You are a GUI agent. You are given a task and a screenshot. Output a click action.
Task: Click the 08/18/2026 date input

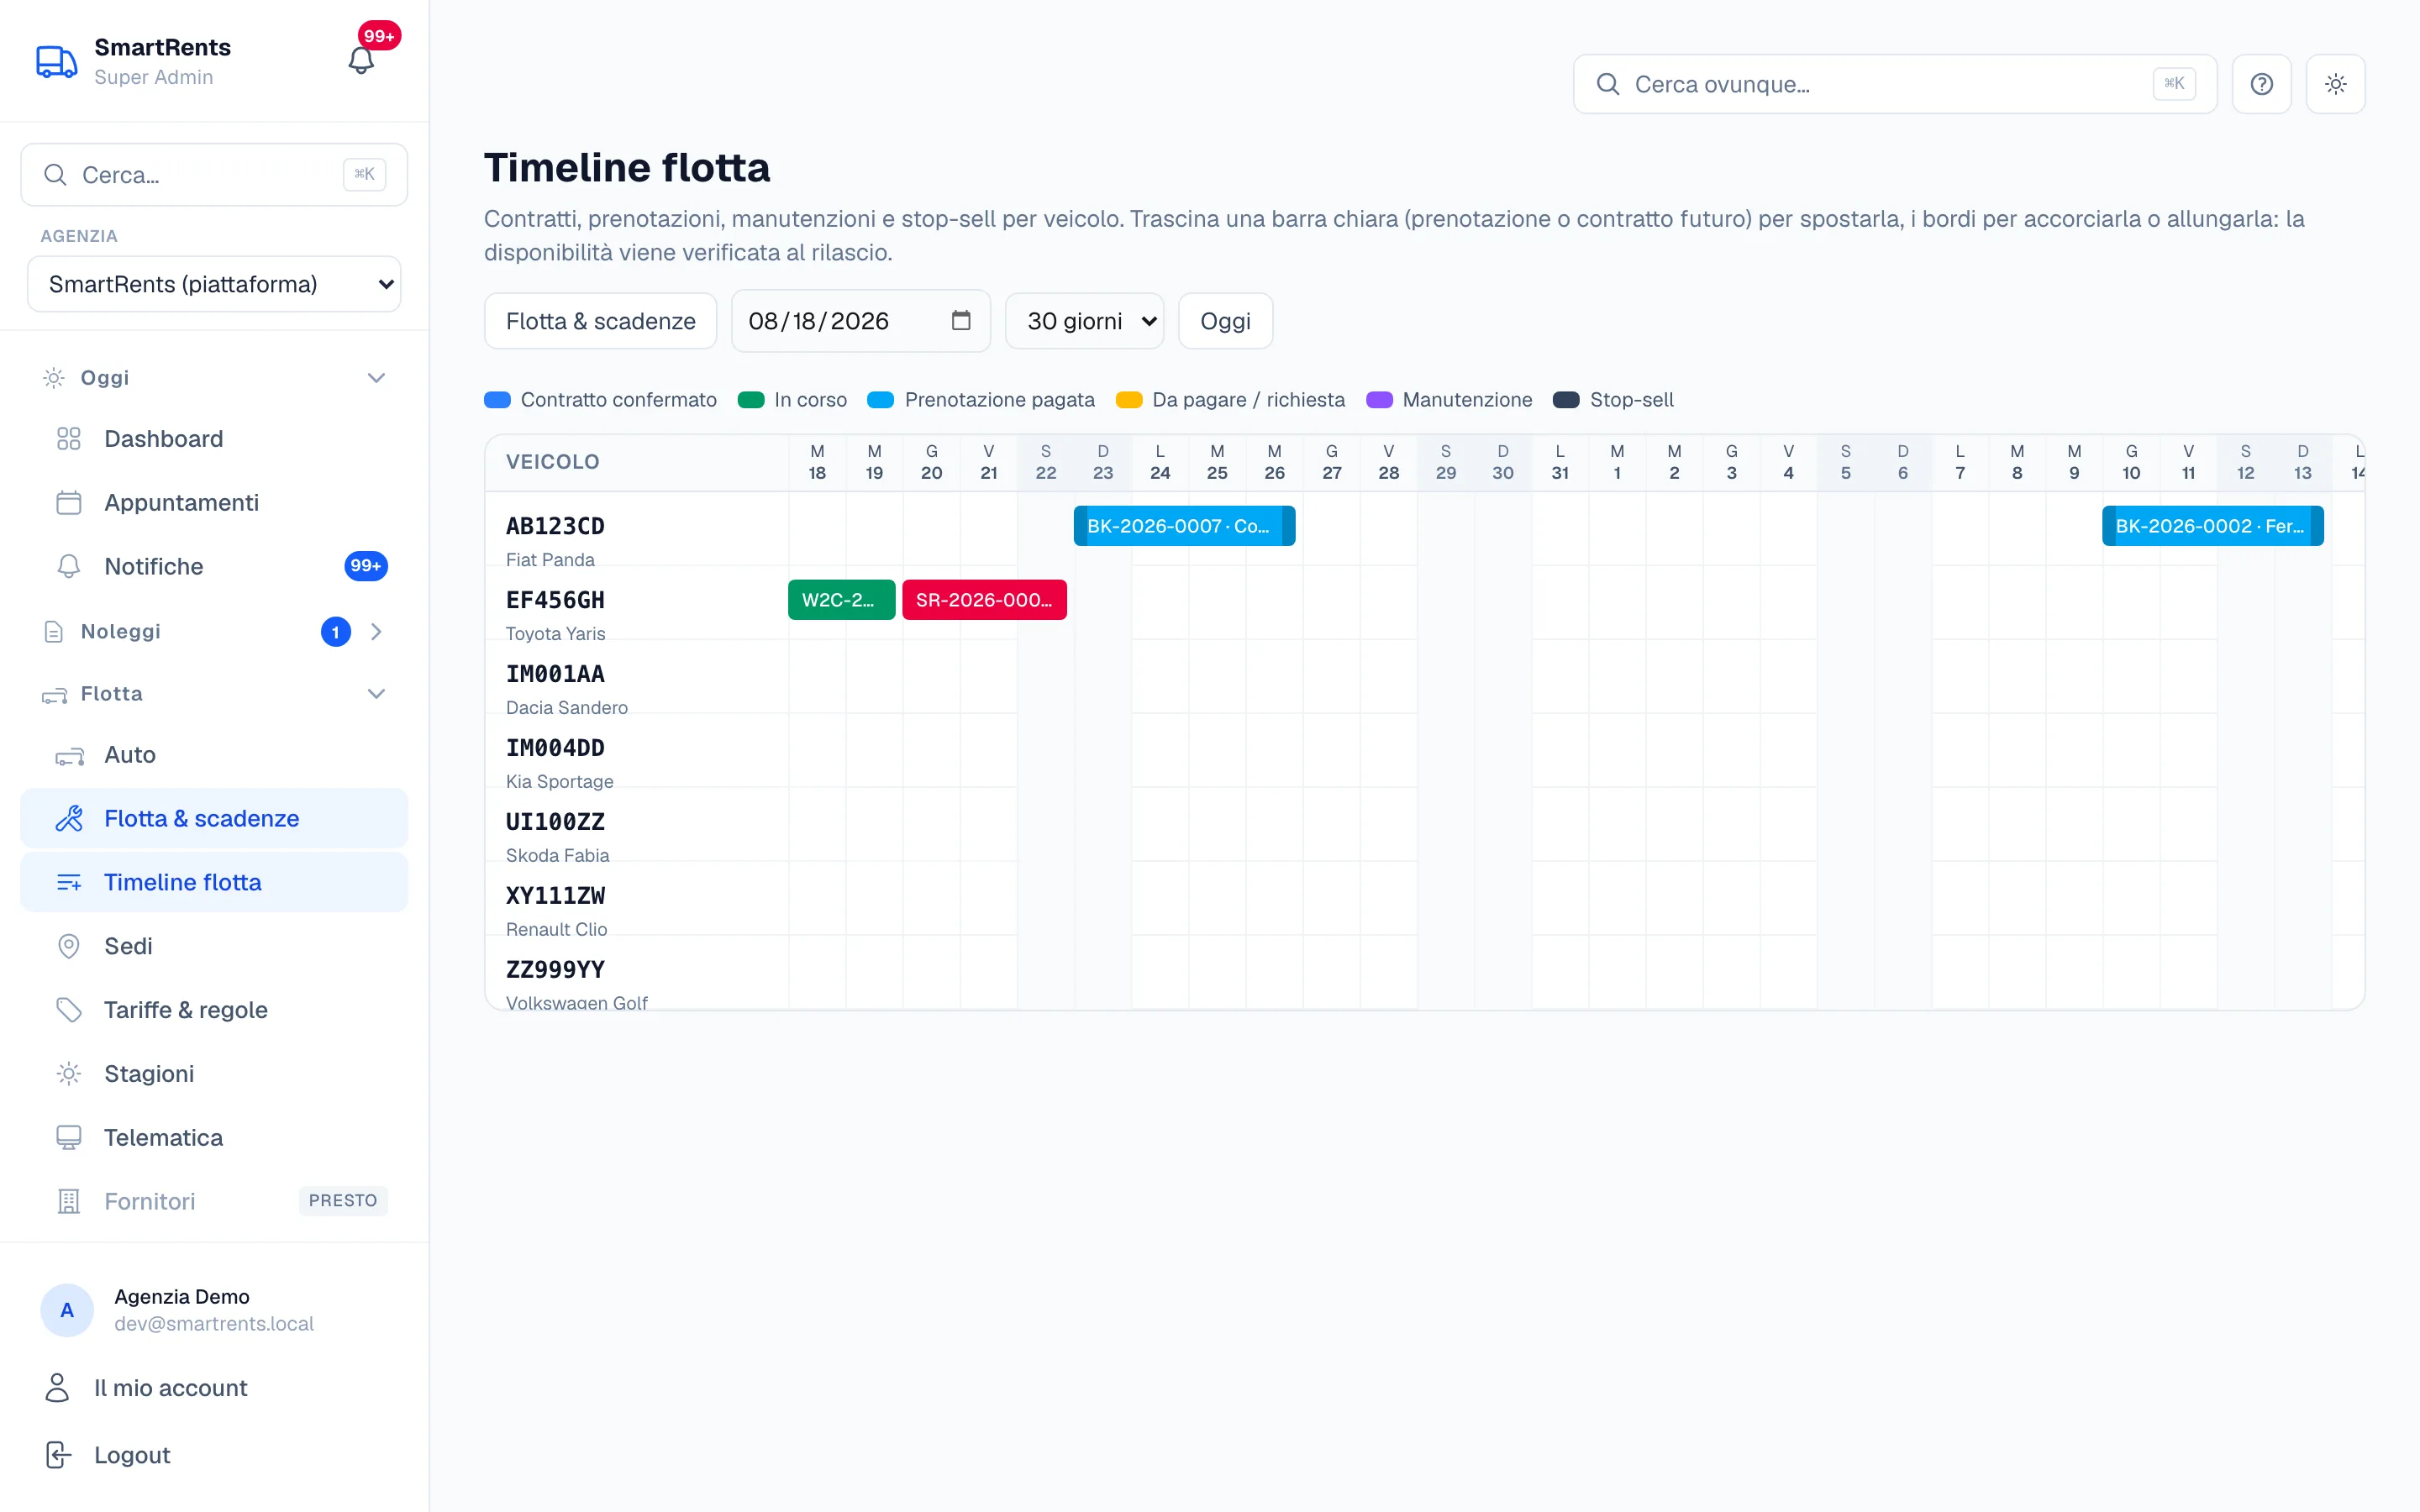(860, 321)
